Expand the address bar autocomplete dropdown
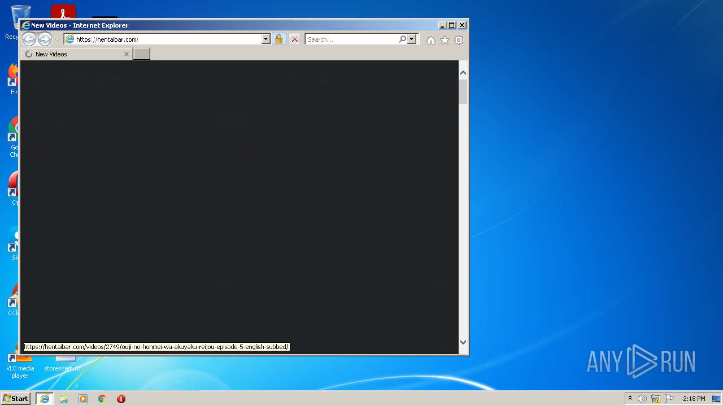Screen dimensions: 723x406 (266, 39)
